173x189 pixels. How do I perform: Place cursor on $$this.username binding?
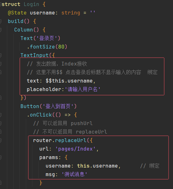click(x=69, y=81)
